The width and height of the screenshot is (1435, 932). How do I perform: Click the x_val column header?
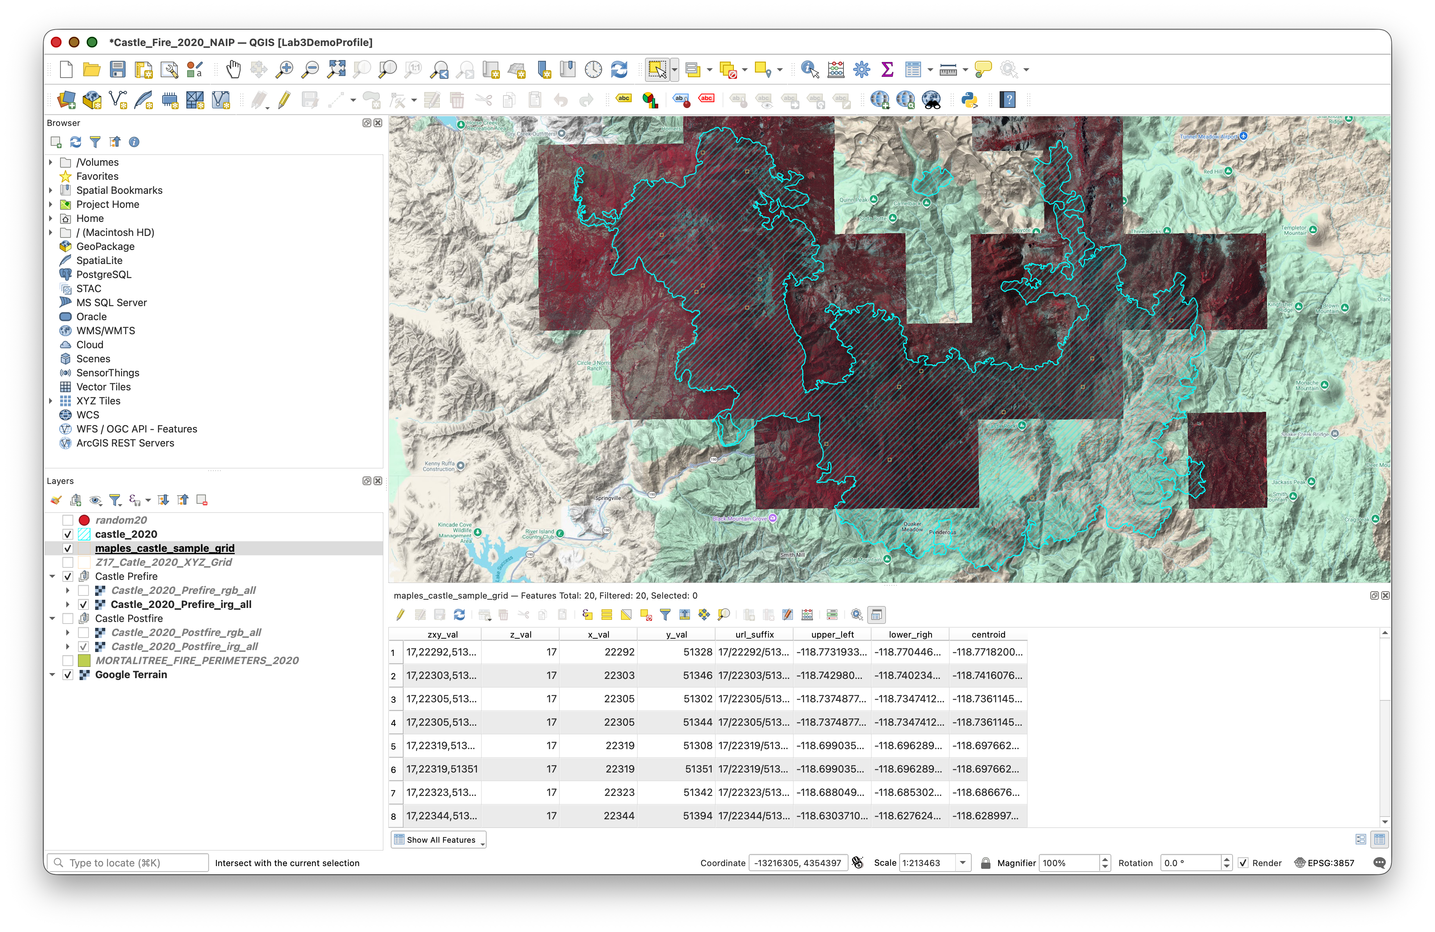pyautogui.click(x=598, y=634)
